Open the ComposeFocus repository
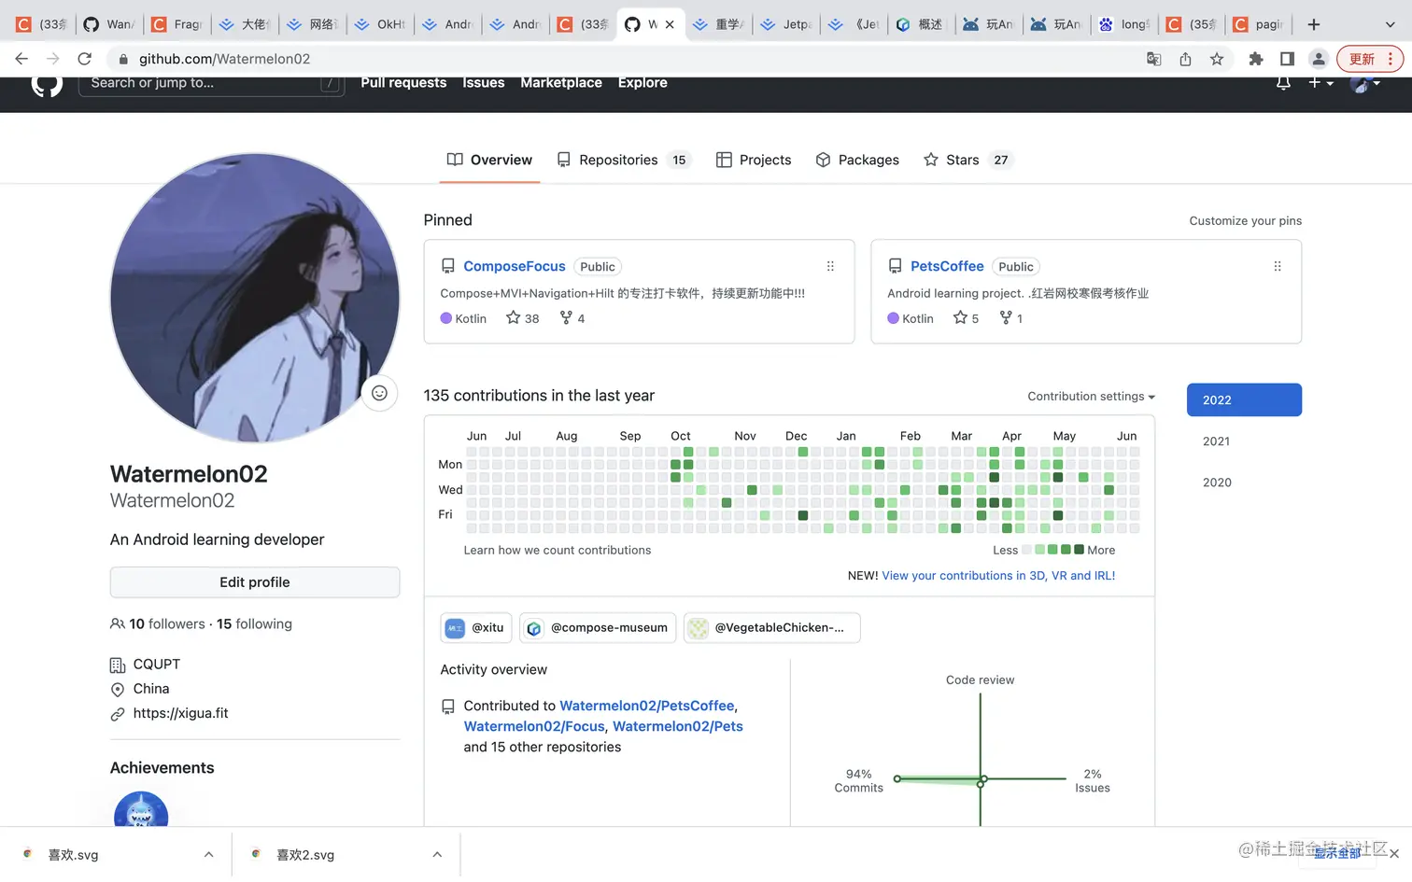Image resolution: width=1412 pixels, height=882 pixels. 515,266
